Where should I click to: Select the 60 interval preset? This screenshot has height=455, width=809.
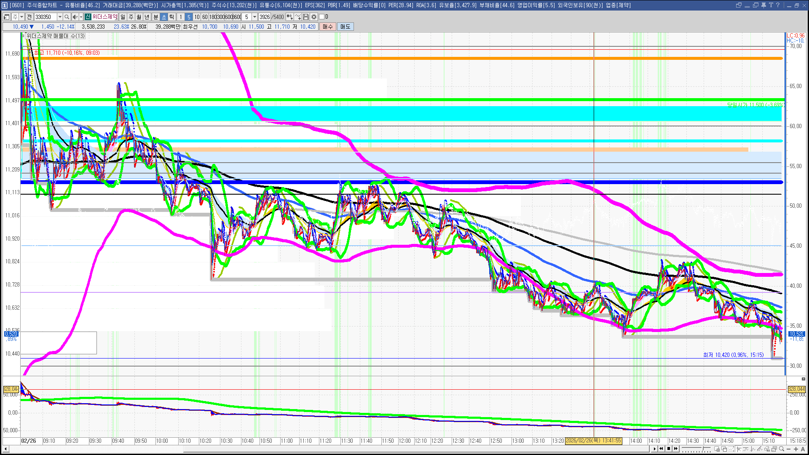[205, 17]
